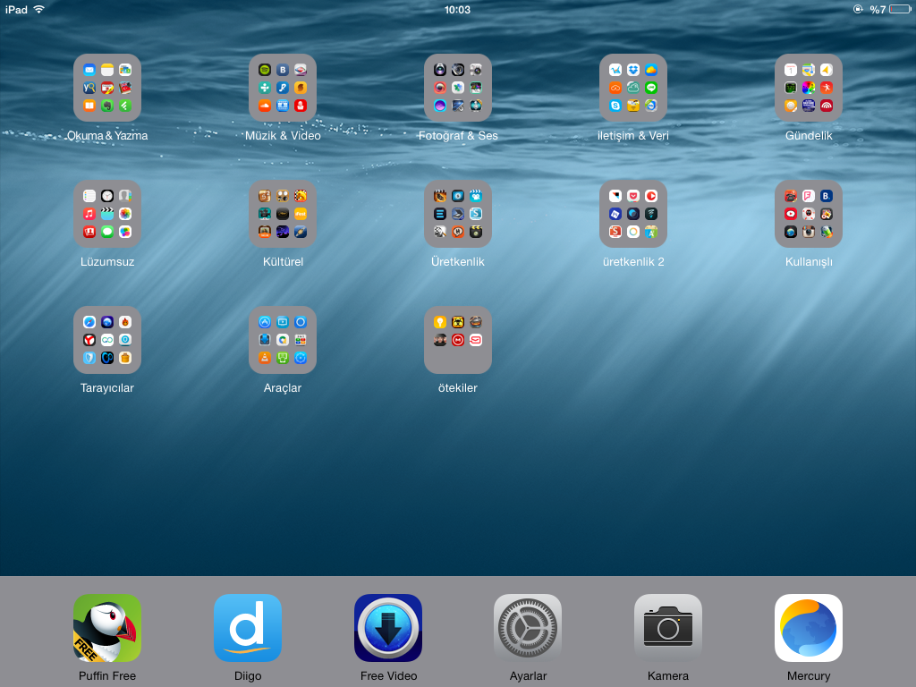Open the Lüzumsuz folder
This screenshot has width=916, height=687.
click(x=107, y=214)
